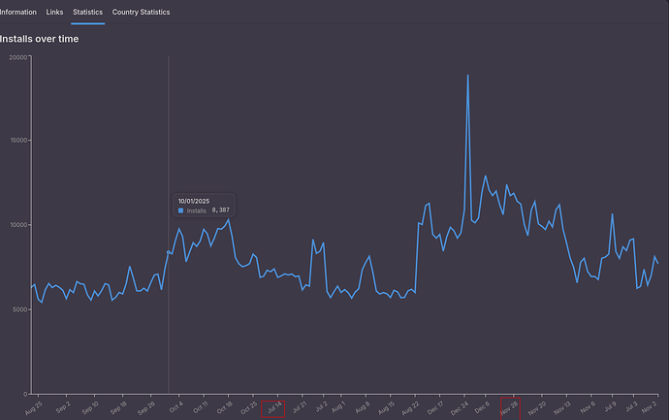
Task: Click the 8,387 installs value in tooltip
Action: (x=220, y=210)
